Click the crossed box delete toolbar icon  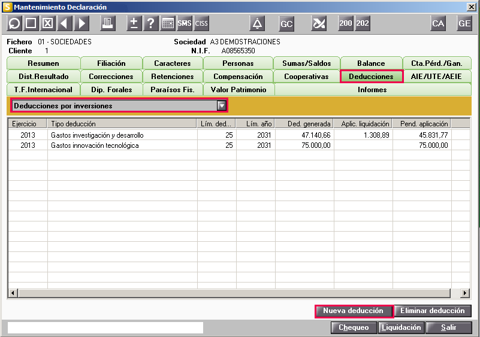(x=48, y=23)
